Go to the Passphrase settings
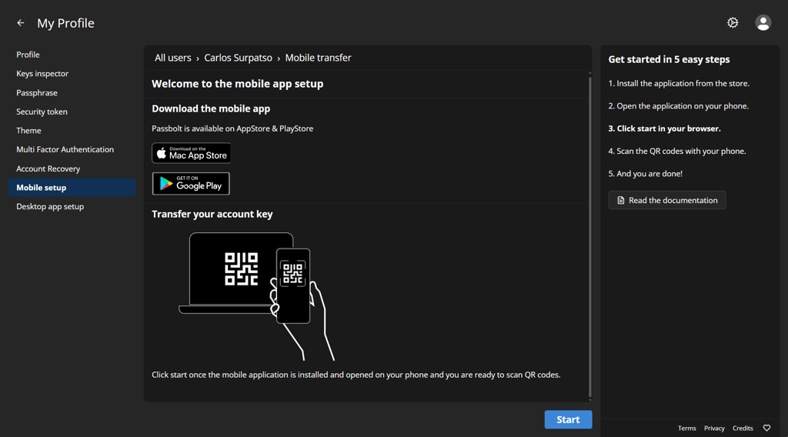This screenshot has width=788, height=437. [72, 92]
